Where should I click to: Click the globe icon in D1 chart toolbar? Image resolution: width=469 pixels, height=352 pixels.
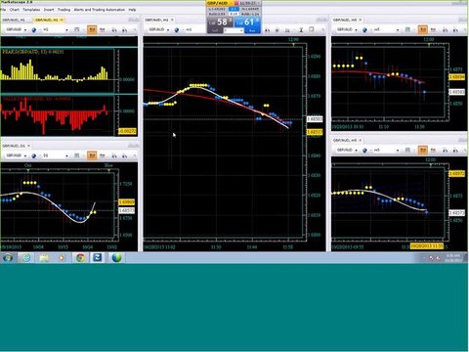(34, 155)
